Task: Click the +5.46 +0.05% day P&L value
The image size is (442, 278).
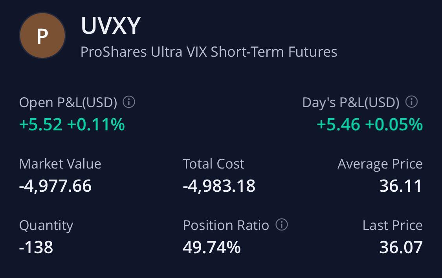Action: pyautogui.click(x=370, y=124)
